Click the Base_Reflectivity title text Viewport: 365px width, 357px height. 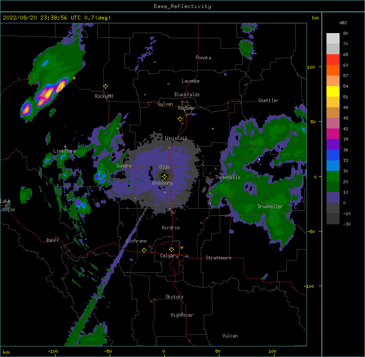click(182, 6)
